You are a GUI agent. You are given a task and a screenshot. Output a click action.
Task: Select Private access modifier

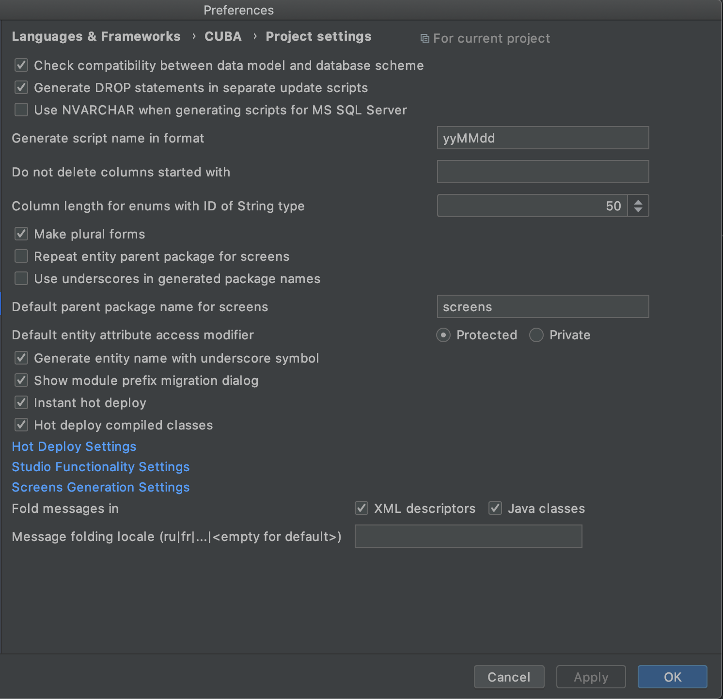536,335
